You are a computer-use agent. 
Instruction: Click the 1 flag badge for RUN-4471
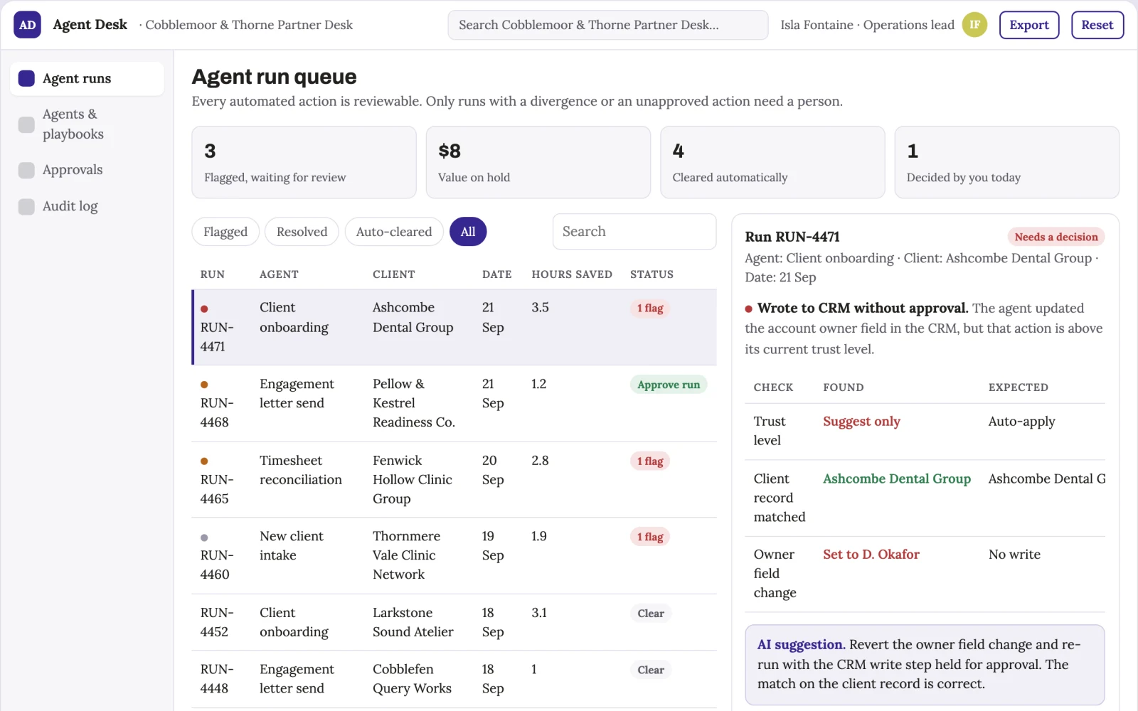pos(650,309)
